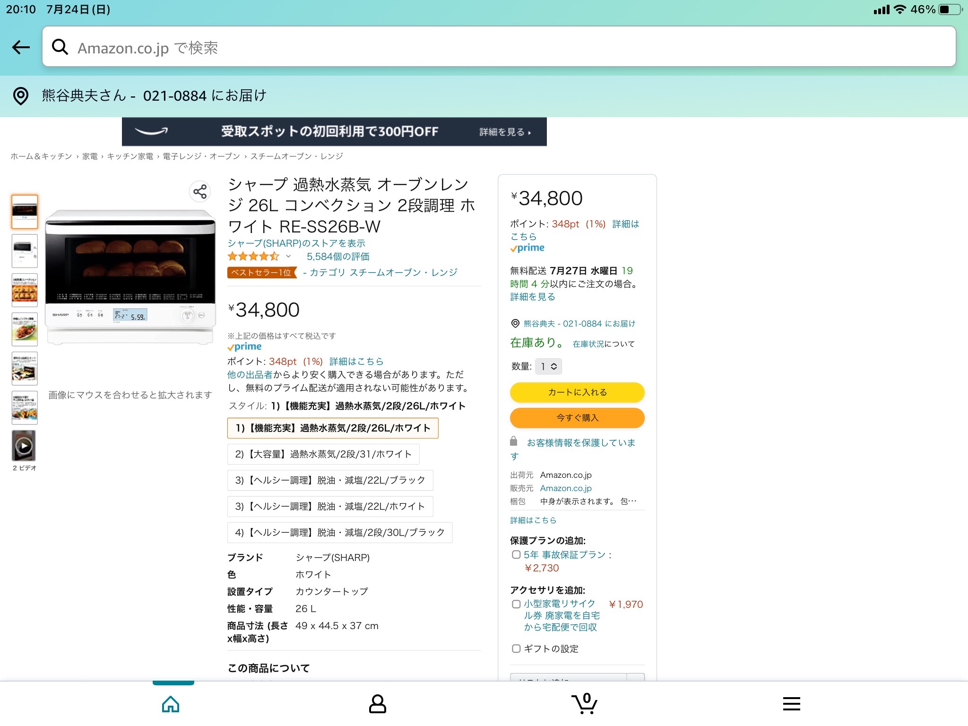Viewport: 968px width, 726px height.
Task: Open the 受取スポット 300円OFF banner
Action: (334, 131)
